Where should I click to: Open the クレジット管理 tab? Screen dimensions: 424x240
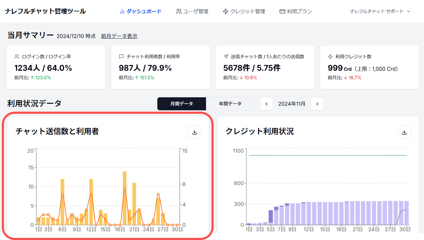[244, 11]
